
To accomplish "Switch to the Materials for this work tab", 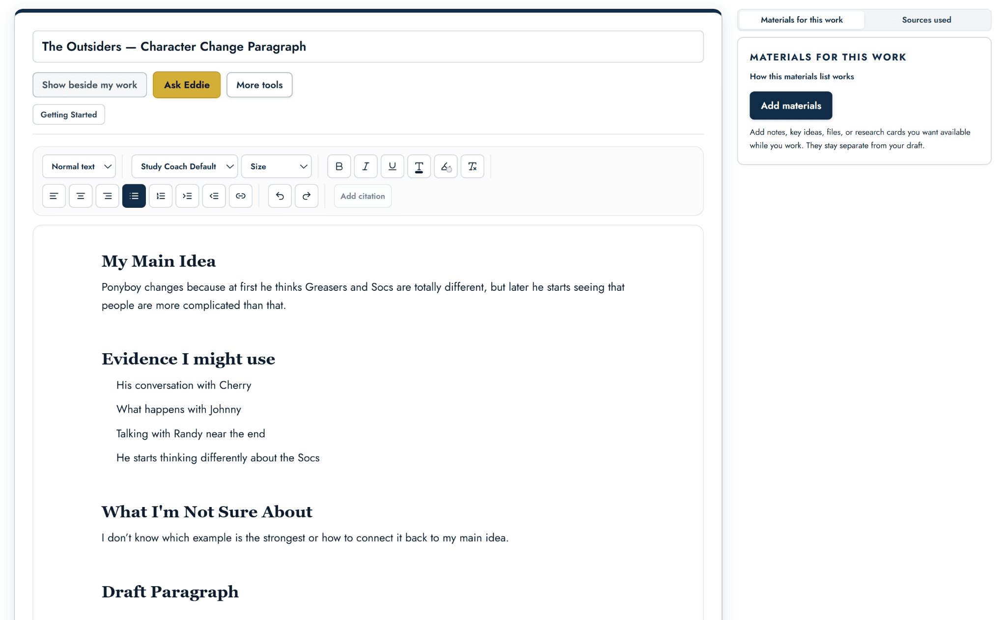I will 802,20.
